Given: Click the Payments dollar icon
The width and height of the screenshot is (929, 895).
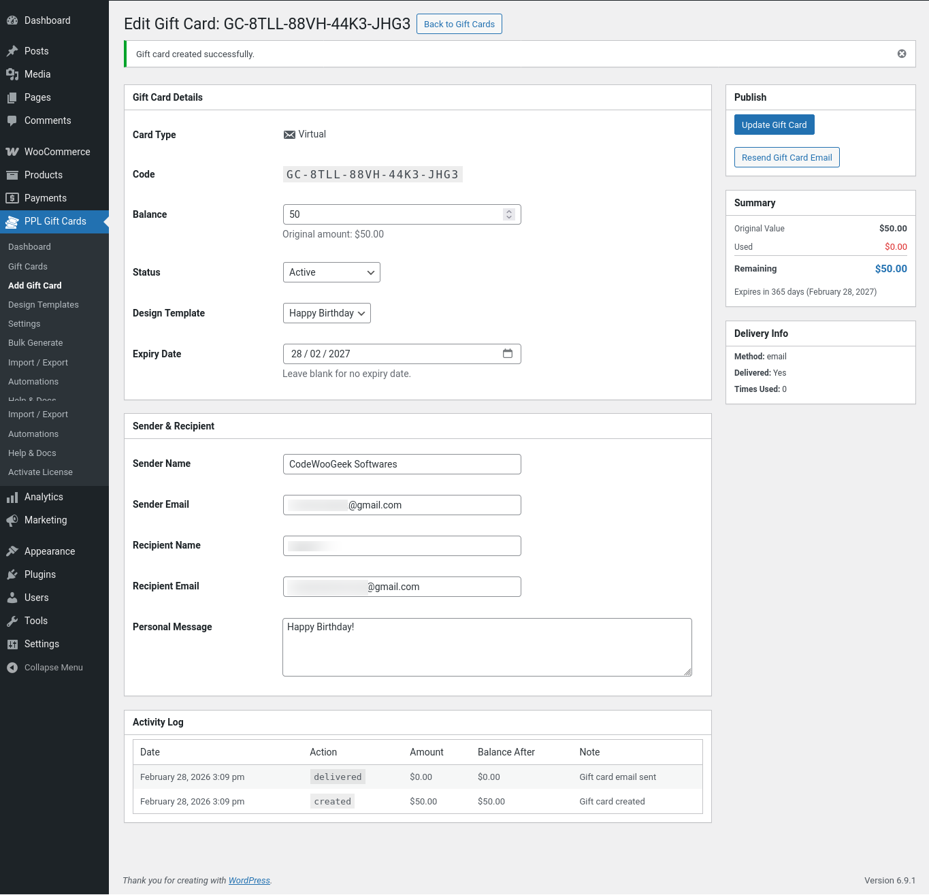Looking at the screenshot, I should coord(12,198).
